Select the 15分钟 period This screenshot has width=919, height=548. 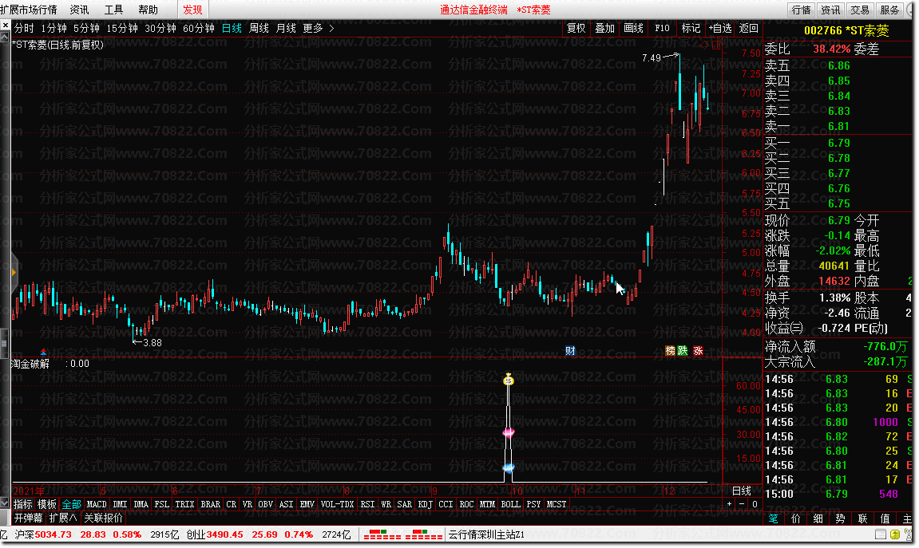pos(122,28)
